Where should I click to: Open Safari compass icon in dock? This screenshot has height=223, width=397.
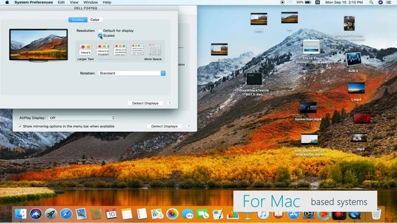tap(66, 214)
